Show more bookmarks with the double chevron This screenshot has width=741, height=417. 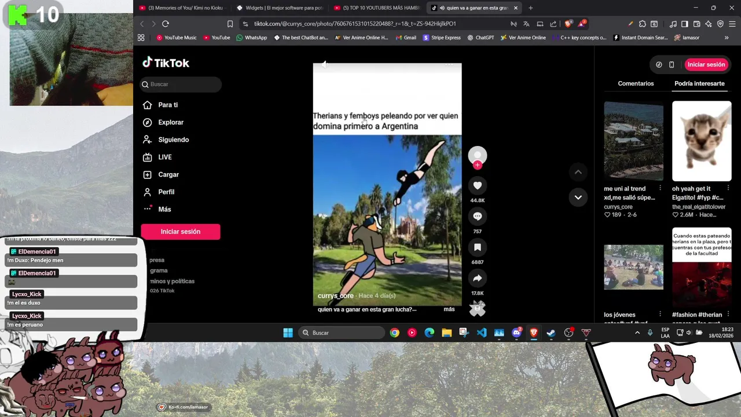[727, 38]
